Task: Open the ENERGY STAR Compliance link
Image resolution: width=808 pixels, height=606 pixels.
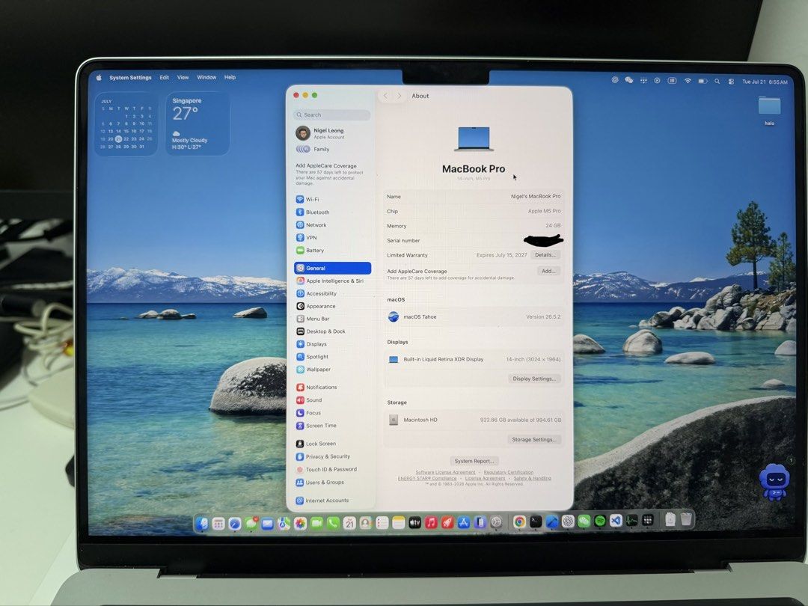Action: click(427, 479)
